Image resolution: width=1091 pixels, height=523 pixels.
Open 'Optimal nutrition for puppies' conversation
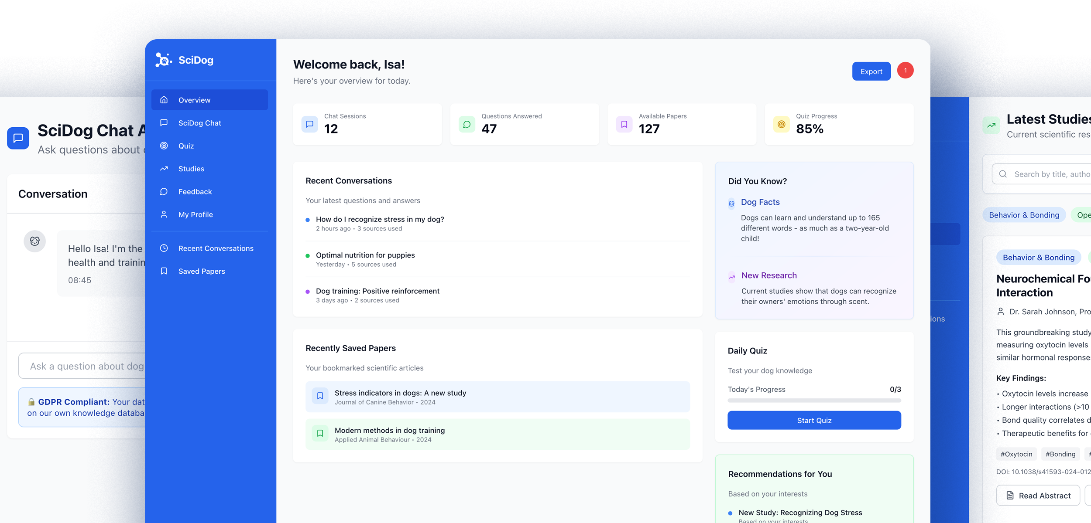pos(365,255)
